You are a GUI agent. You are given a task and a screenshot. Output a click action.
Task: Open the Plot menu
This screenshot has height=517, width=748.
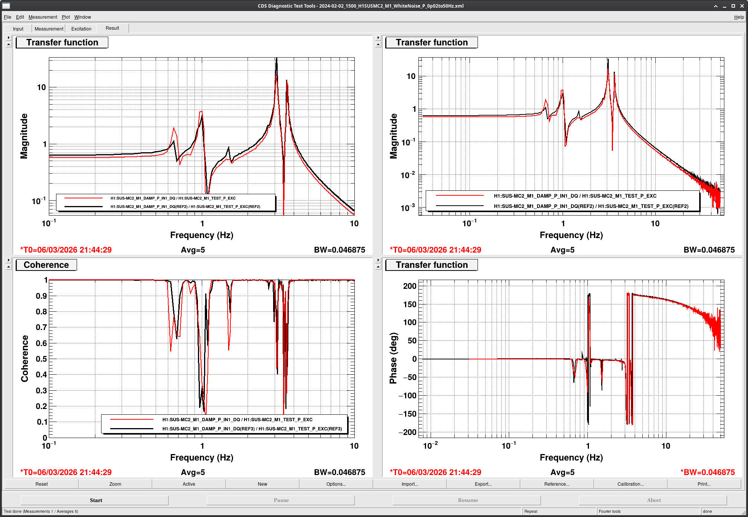pyautogui.click(x=66, y=17)
